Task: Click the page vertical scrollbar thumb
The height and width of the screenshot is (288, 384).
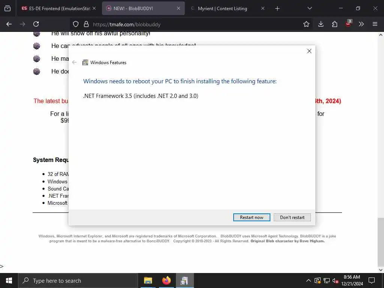Action: [x=381, y=241]
